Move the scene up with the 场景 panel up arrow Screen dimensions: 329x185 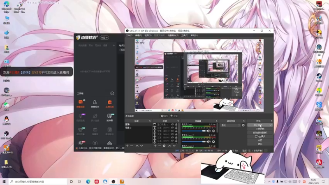pyautogui.click(x=137, y=146)
